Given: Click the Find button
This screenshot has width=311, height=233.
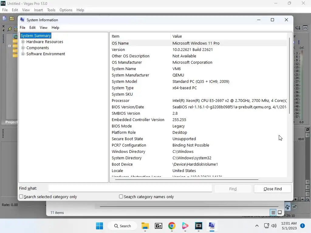Looking at the screenshot, I should pyautogui.click(x=233, y=189).
